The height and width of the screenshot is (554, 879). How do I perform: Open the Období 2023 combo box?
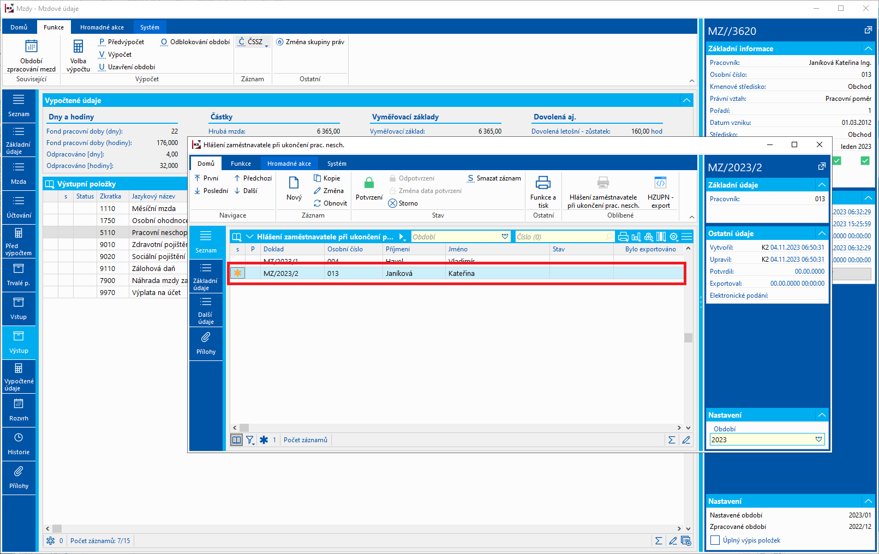[767, 439]
